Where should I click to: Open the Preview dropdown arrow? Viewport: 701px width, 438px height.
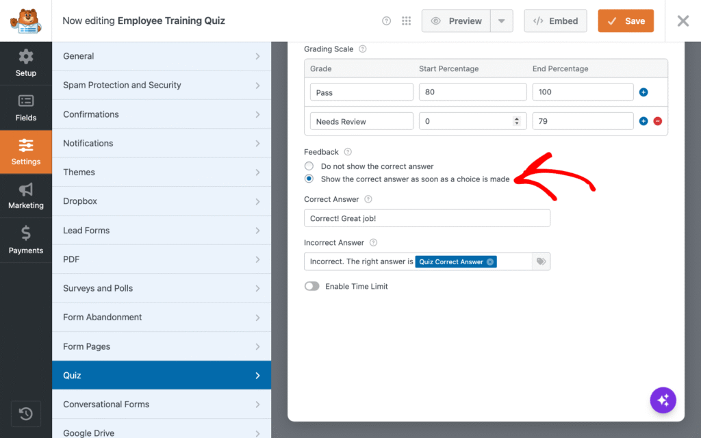[502, 21]
